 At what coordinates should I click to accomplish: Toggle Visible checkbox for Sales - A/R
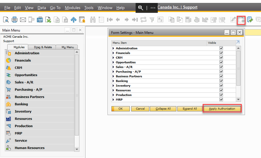coord(221,67)
